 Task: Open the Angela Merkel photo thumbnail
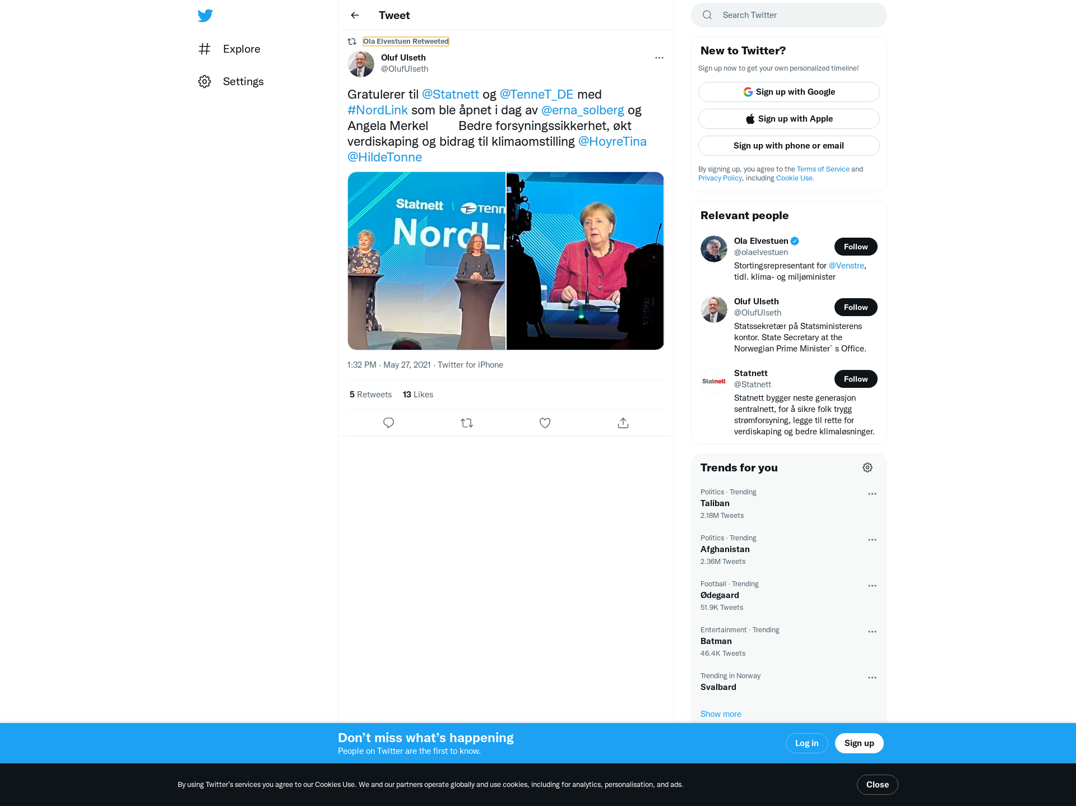tap(585, 261)
